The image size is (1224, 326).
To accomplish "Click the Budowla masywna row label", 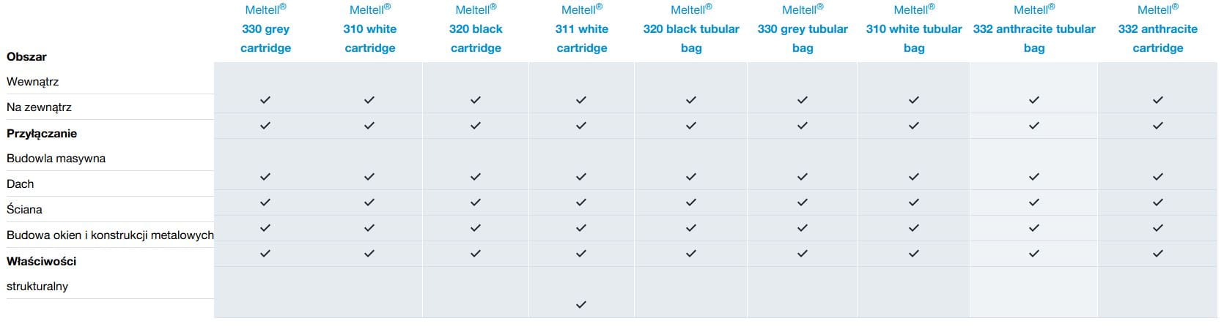I will [56, 159].
